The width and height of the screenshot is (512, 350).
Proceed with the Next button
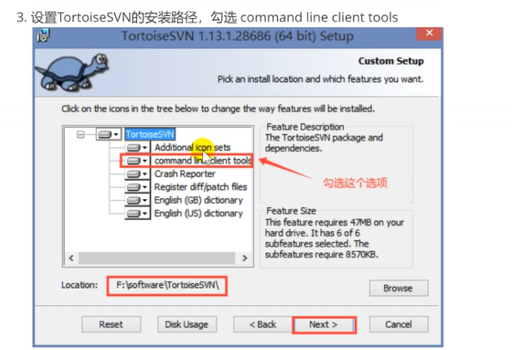[323, 324]
